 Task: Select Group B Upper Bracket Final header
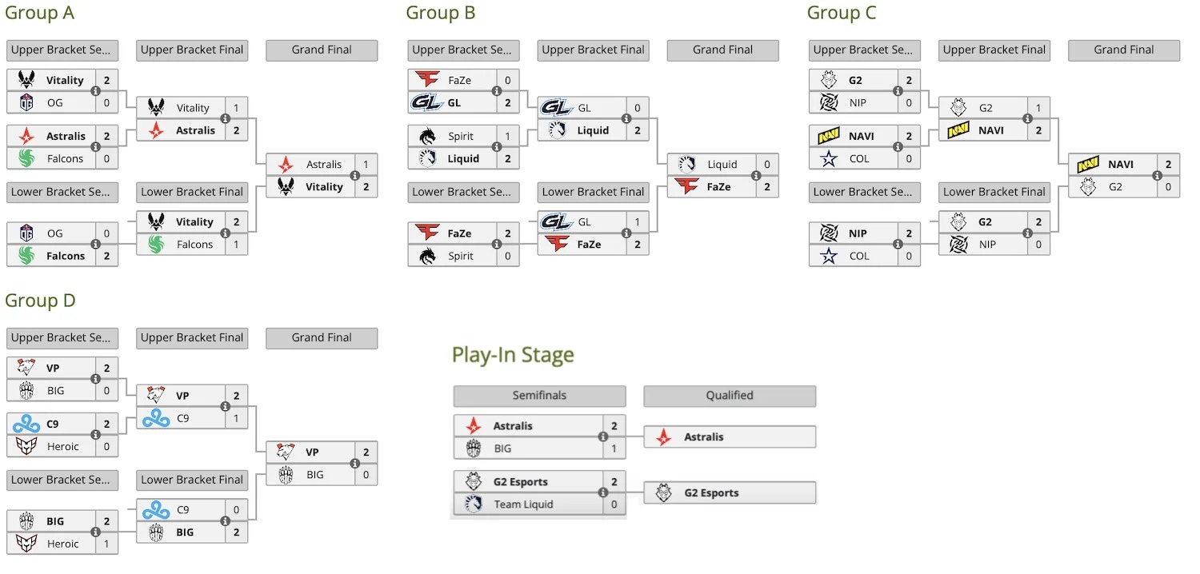click(x=593, y=50)
